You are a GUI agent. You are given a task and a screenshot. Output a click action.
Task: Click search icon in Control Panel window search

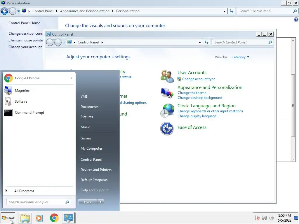point(270,42)
